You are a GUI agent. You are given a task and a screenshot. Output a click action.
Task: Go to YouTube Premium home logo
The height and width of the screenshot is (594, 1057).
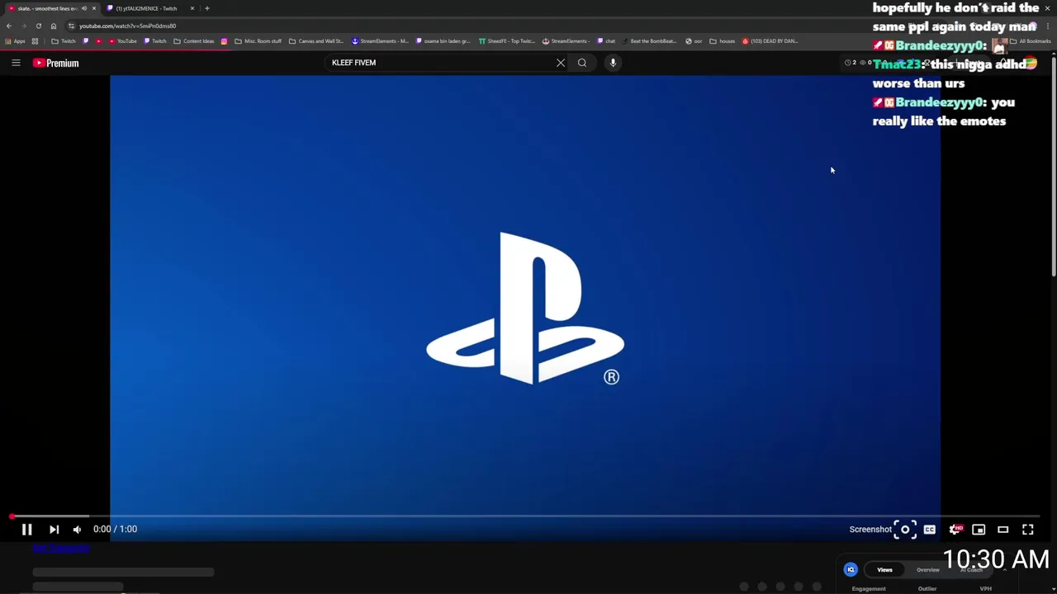point(56,63)
